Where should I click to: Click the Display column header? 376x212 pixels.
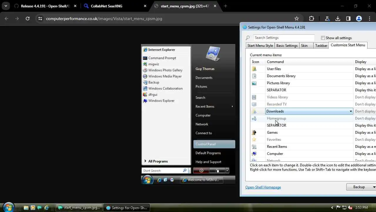tap(365, 62)
